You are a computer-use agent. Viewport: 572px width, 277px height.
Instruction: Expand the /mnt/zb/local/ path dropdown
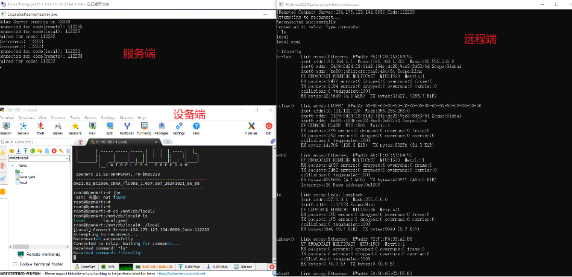(x=67, y=158)
